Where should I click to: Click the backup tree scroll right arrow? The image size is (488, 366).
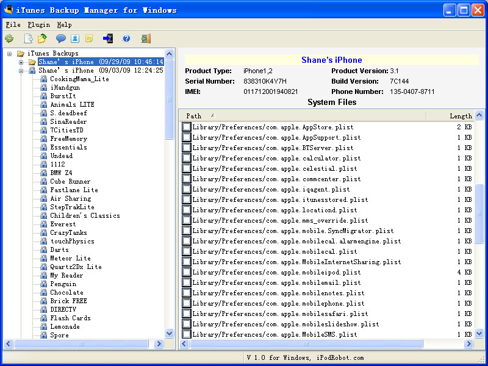pyautogui.click(x=159, y=344)
